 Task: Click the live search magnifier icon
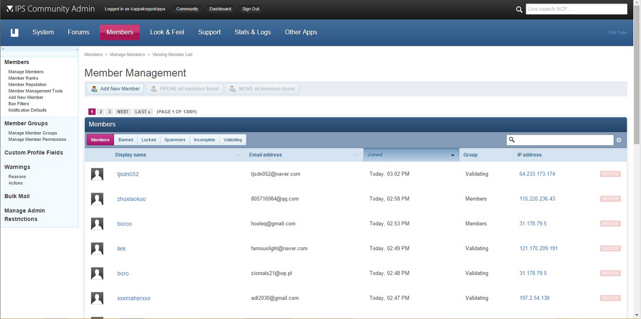pos(519,9)
